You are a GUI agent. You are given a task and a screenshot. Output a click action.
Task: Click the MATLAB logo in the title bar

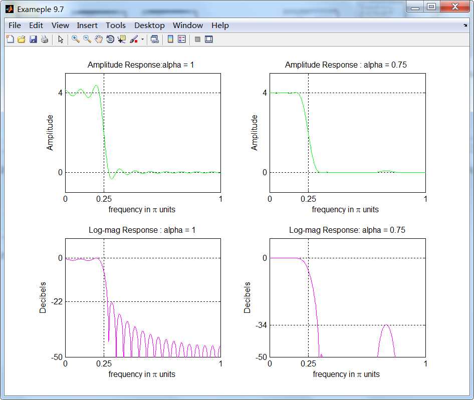[x=10, y=9]
